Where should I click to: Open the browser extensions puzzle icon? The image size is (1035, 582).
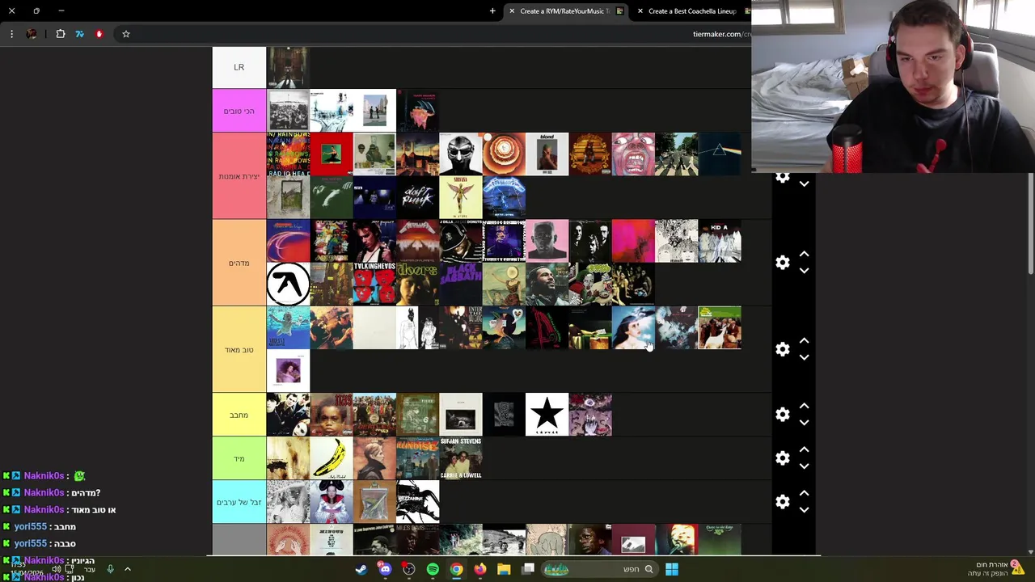[61, 34]
